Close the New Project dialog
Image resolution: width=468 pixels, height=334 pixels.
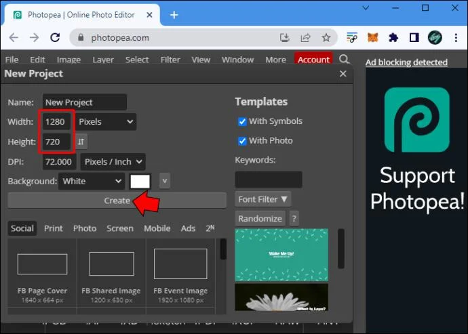[x=343, y=73]
